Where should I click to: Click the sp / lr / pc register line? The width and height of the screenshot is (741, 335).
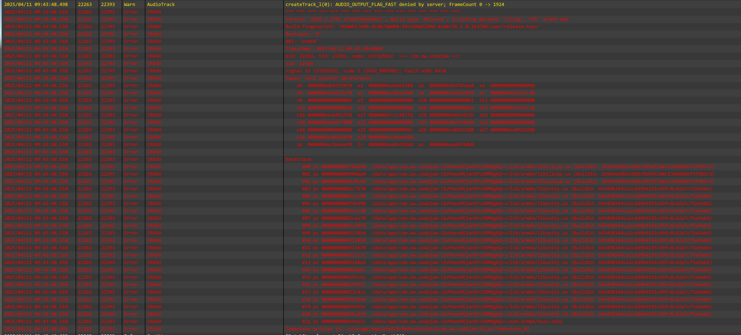[x=385, y=145]
